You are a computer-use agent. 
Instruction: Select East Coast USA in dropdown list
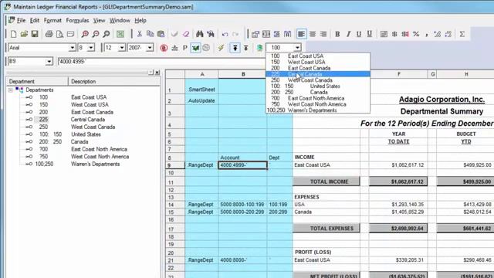coord(318,56)
